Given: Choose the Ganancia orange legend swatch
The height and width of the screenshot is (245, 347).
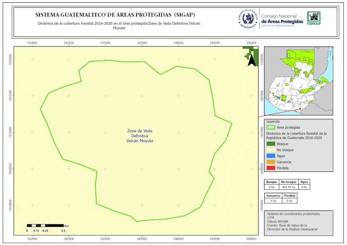Looking at the screenshot, I should click(x=271, y=162).
